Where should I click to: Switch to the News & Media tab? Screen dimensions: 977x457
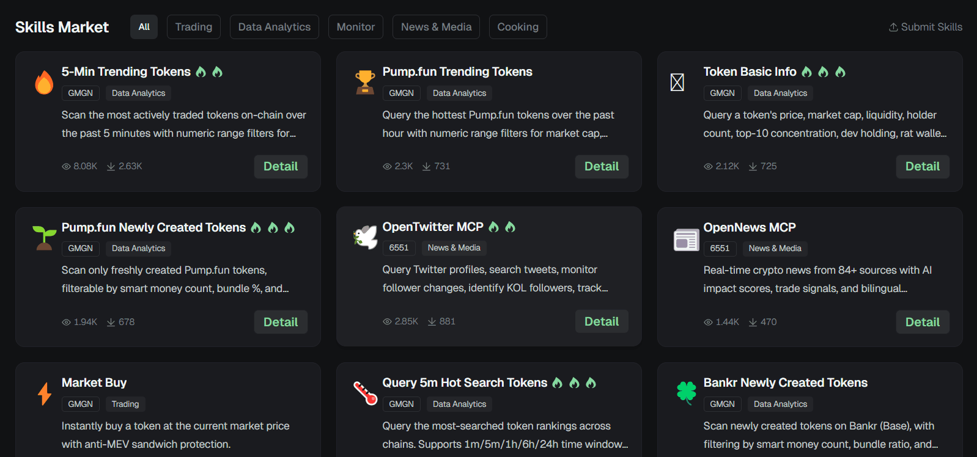tap(437, 27)
